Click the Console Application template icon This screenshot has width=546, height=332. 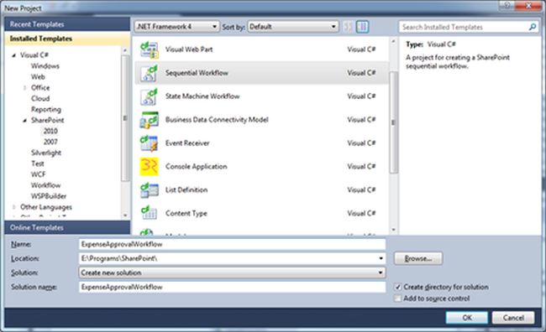[149, 167]
